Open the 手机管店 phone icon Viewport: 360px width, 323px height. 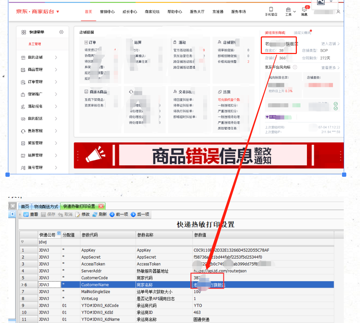pos(271,9)
